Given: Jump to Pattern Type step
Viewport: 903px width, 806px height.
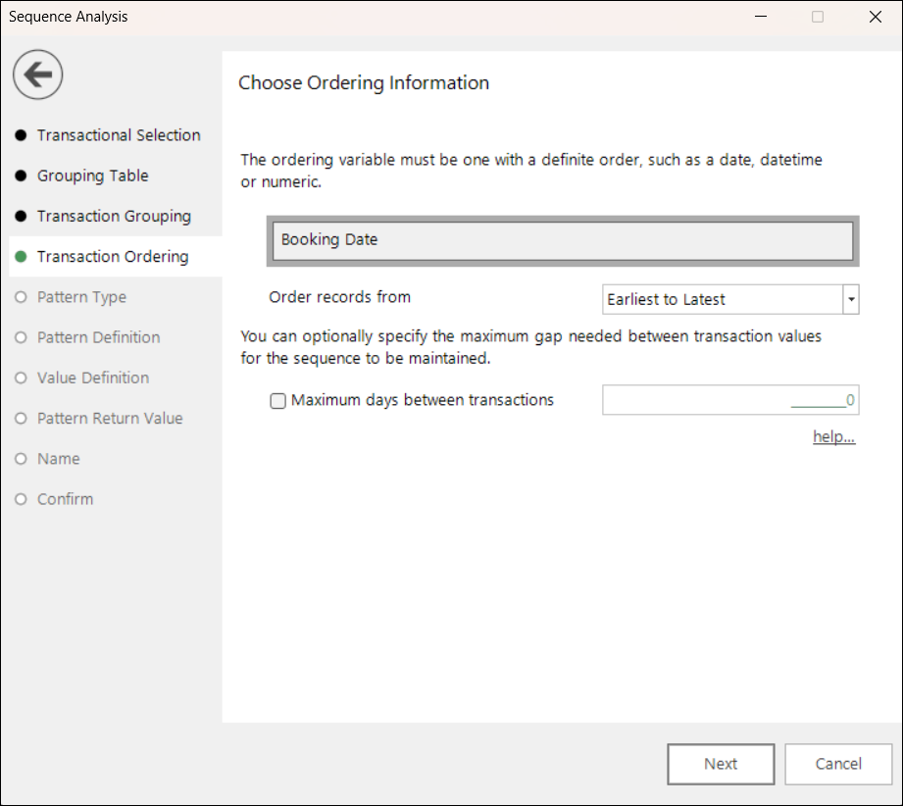Looking at the screenshot, I should [81, 297].
